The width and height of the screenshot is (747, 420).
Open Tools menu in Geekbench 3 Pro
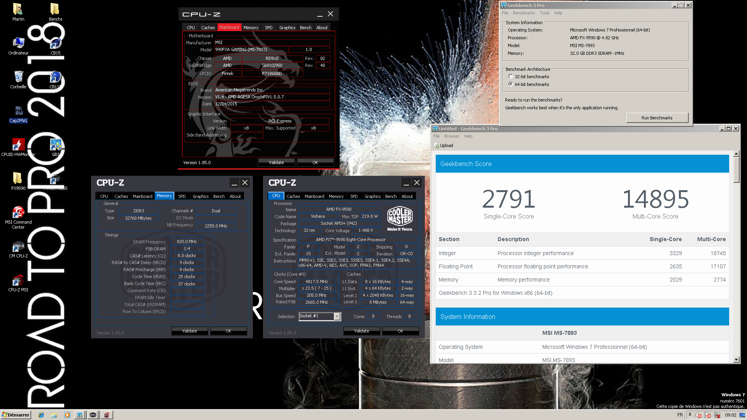544,13
